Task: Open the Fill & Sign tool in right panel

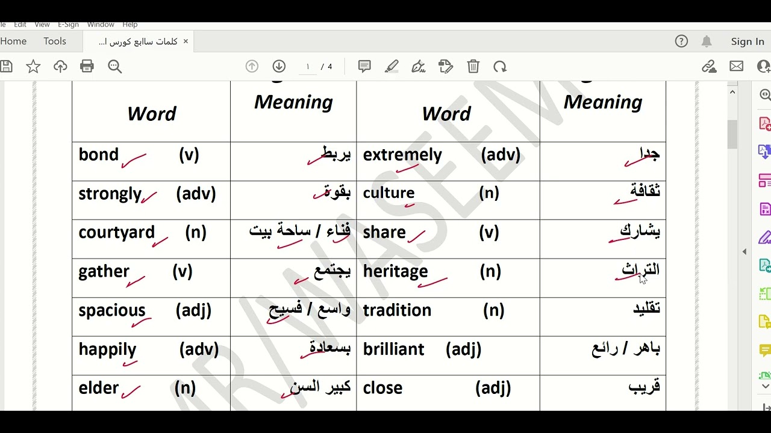Action: tap(765, 237)
